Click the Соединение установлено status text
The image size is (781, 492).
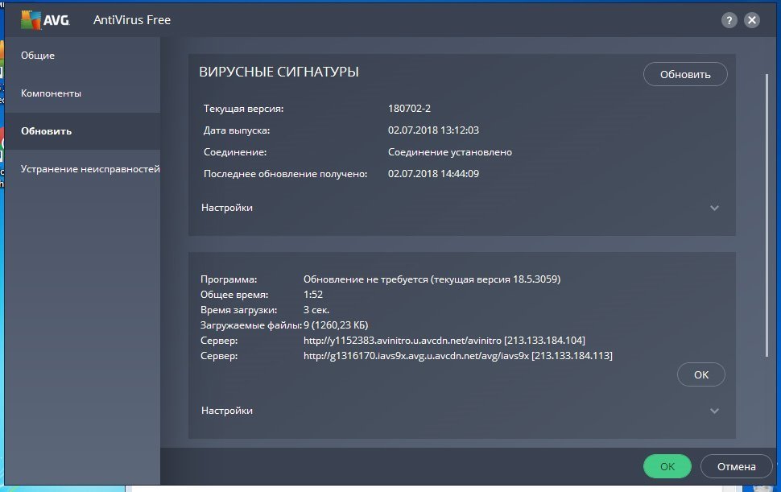click(450, 152)
